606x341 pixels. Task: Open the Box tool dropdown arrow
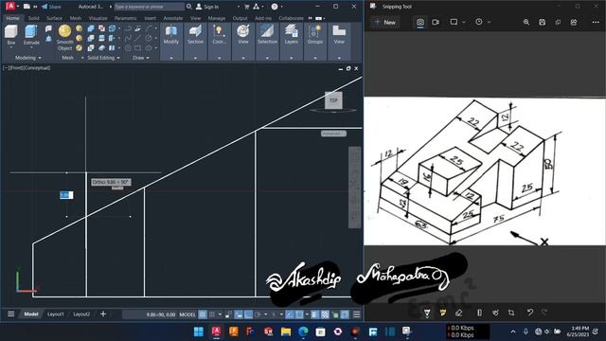[11, 47]
